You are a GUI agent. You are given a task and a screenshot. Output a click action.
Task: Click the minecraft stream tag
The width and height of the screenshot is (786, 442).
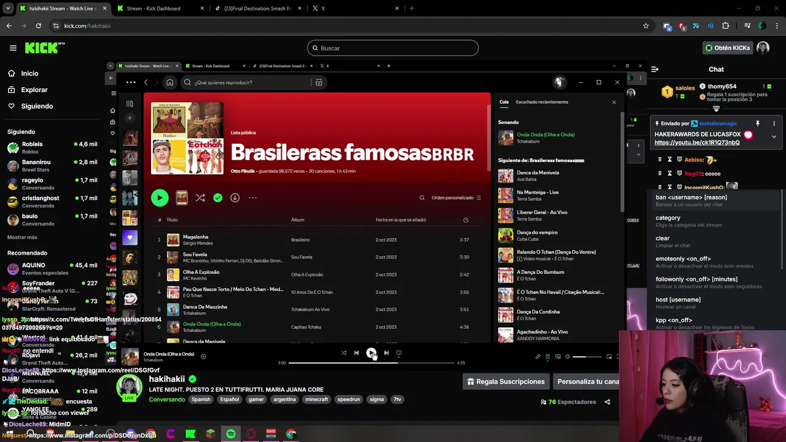(x=317, y=399)
